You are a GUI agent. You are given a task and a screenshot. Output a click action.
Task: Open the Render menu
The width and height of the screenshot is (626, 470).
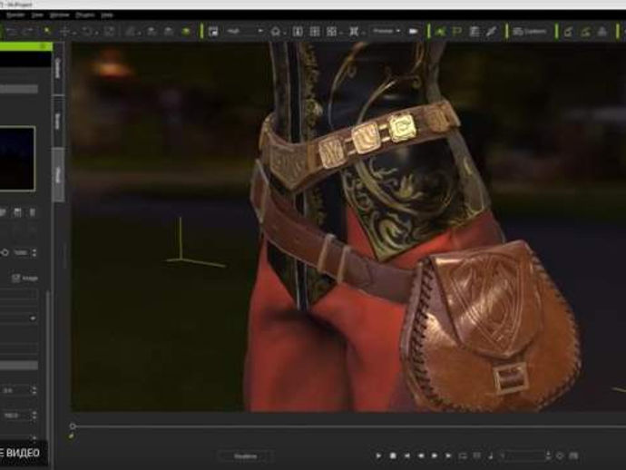(15, 15)
